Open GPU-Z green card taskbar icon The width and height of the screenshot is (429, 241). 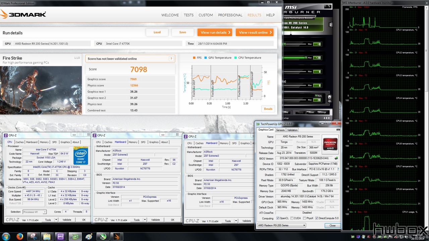click(x=75, y=237)
